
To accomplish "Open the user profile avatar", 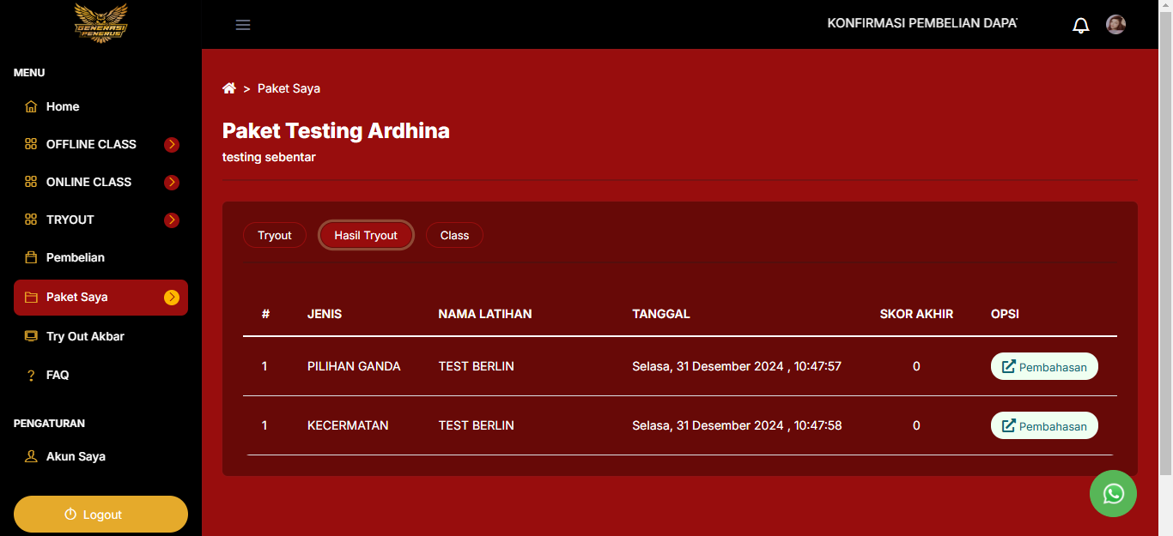I will coord(1115,24).
